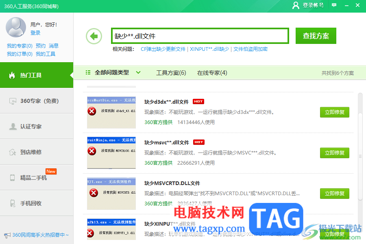This screenshot has width=366, height=244.
Task: Select the 热门工具 flame icon in sidebar
Action: click(x=11, y=75)
